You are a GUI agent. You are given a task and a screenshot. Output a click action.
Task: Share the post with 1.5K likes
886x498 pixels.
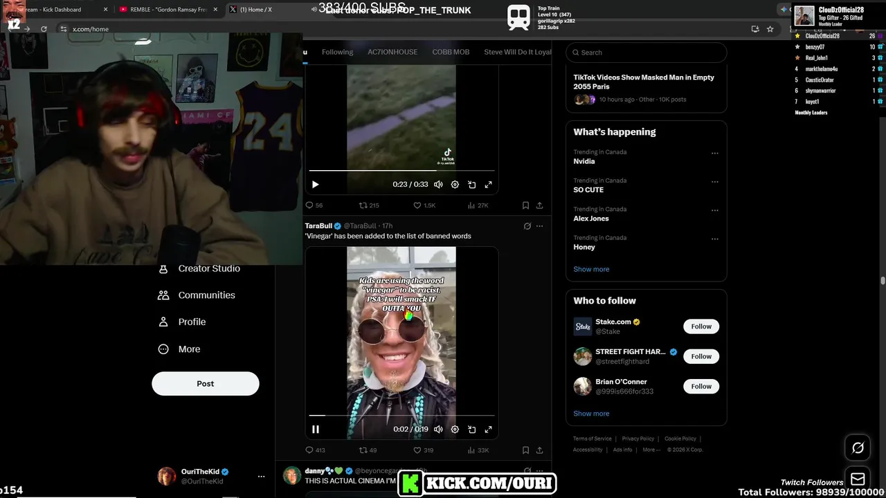[x=539, y=205]
